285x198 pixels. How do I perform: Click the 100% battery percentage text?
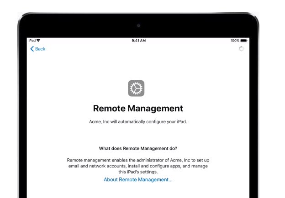coord(235,41)
